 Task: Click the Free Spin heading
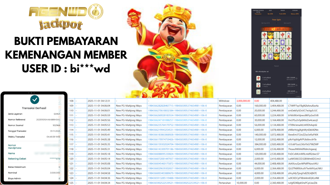coord(276,20)
